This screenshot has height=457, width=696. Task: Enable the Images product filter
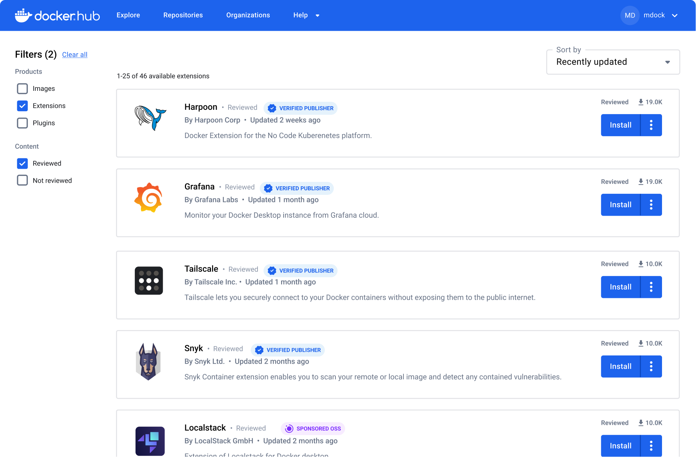pos(23,88)
